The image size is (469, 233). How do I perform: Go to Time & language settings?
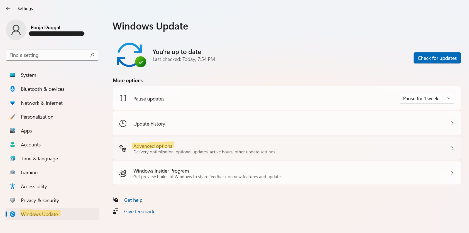(x=39, y=159)
